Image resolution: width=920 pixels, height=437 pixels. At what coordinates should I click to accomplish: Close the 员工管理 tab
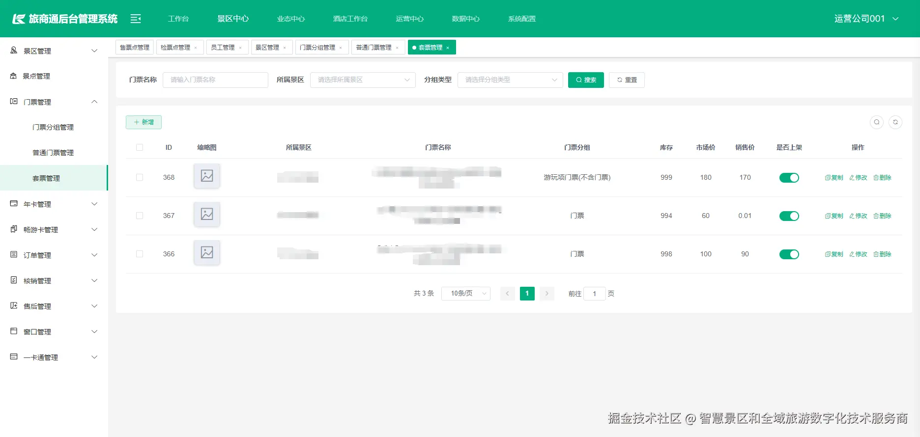pyautogui.click(x=240, y=48)
